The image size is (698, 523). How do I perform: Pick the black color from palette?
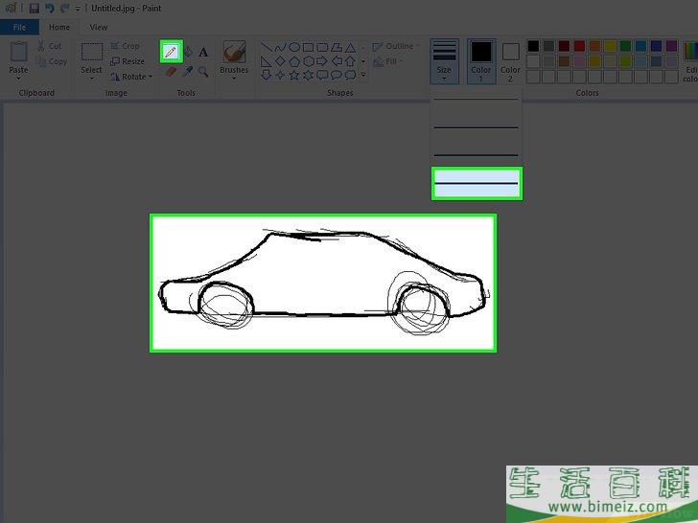click(534, 46)
